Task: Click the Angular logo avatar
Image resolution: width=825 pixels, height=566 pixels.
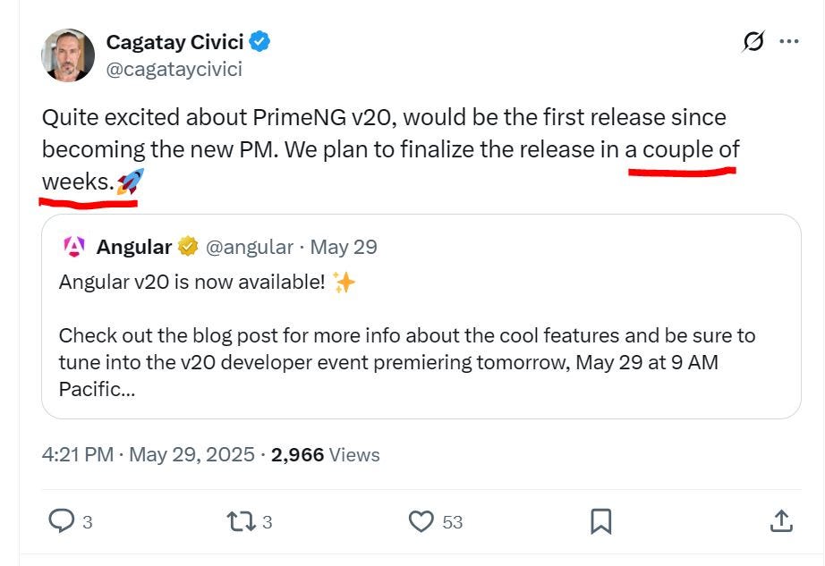Action: [74, 247]
